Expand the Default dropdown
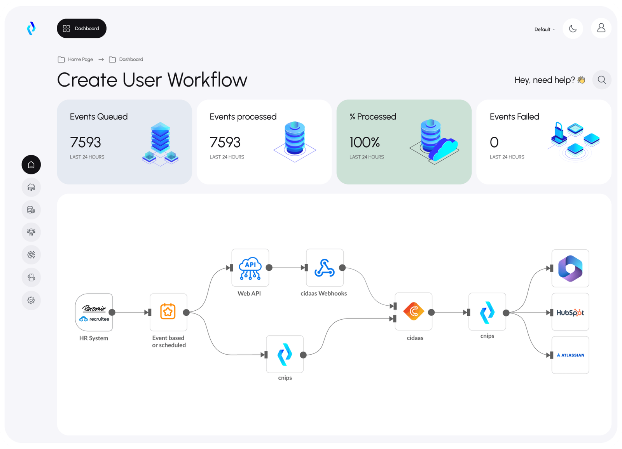 click(x=544, y=30)
